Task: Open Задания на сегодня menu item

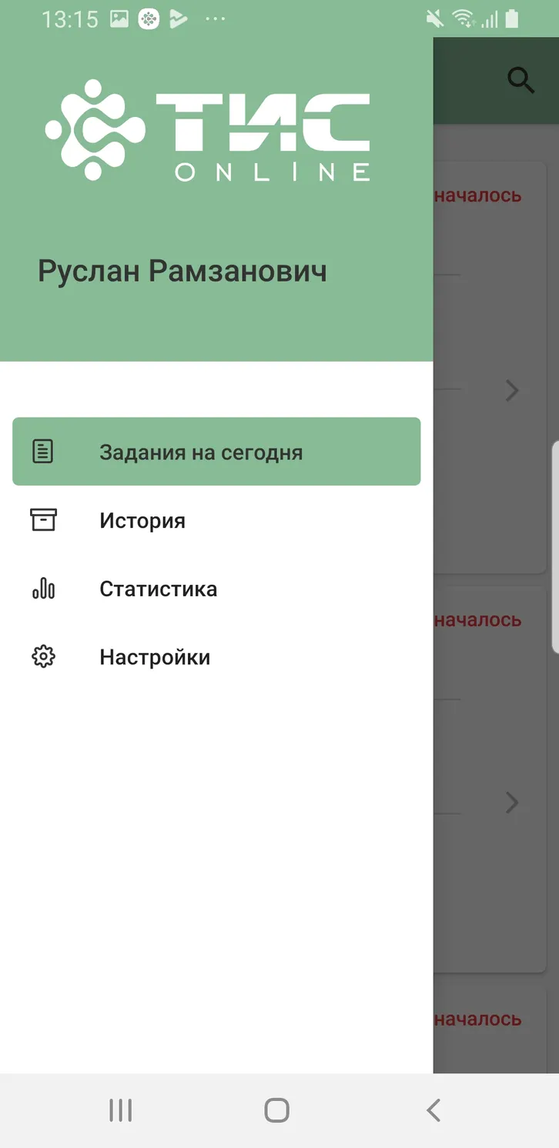Action: (x=216, y=452)
